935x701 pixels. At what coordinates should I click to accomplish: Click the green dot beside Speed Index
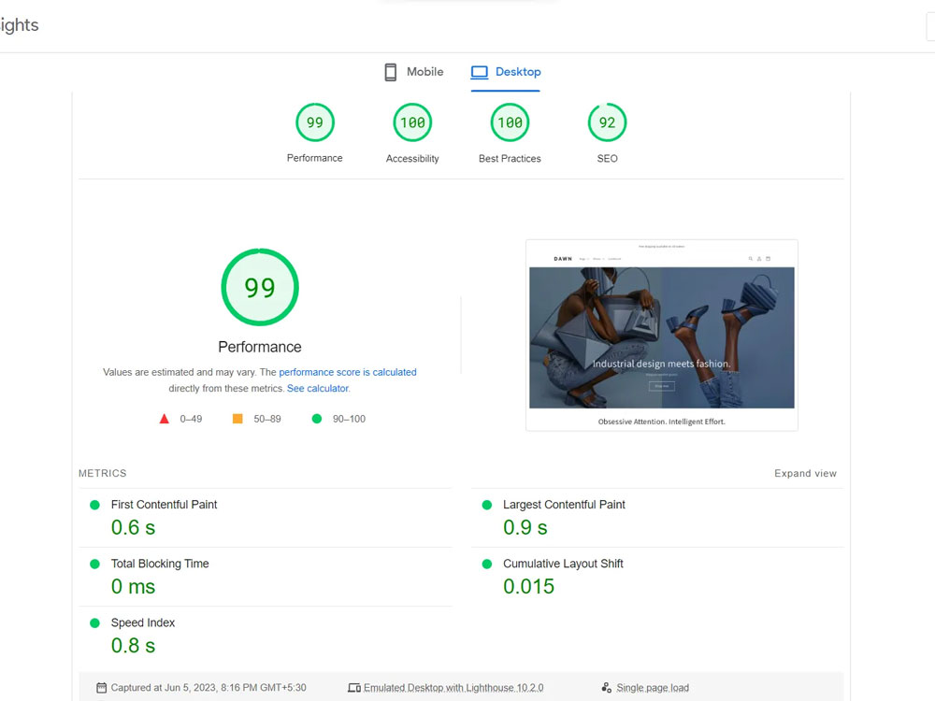94,622
